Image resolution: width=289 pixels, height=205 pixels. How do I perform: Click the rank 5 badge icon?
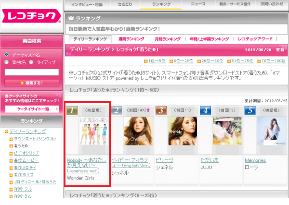[x=250, y=110]
